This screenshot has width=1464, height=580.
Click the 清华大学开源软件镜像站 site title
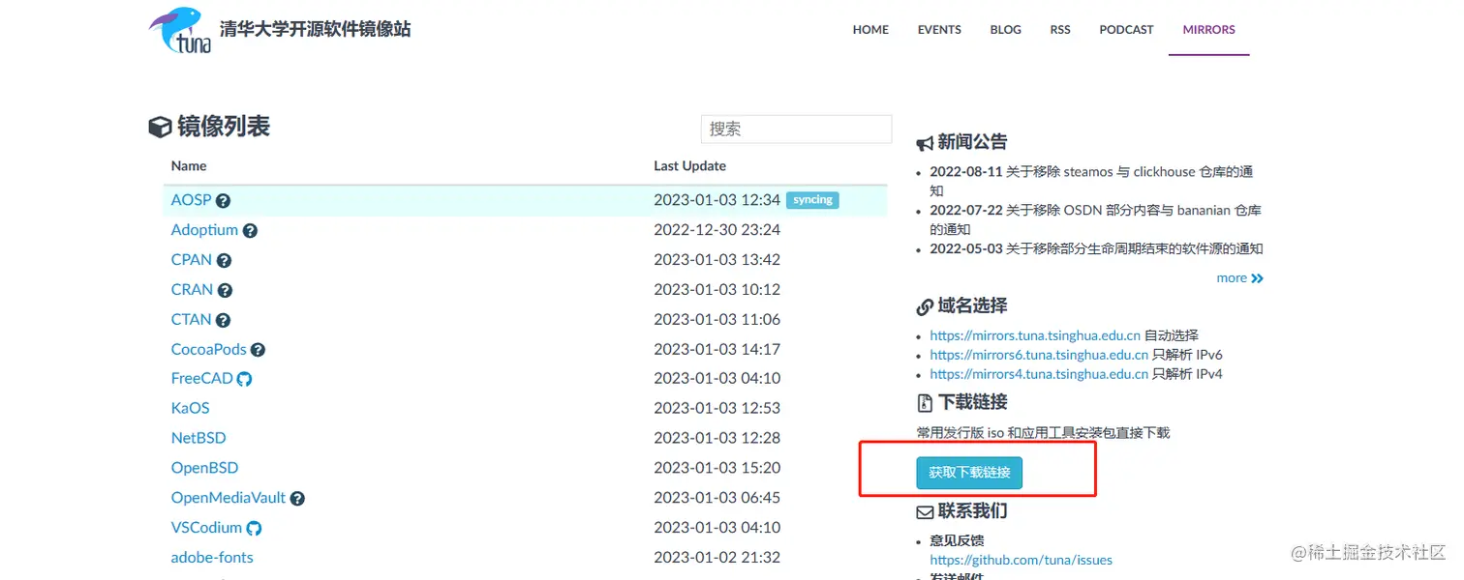click(316, 29)
